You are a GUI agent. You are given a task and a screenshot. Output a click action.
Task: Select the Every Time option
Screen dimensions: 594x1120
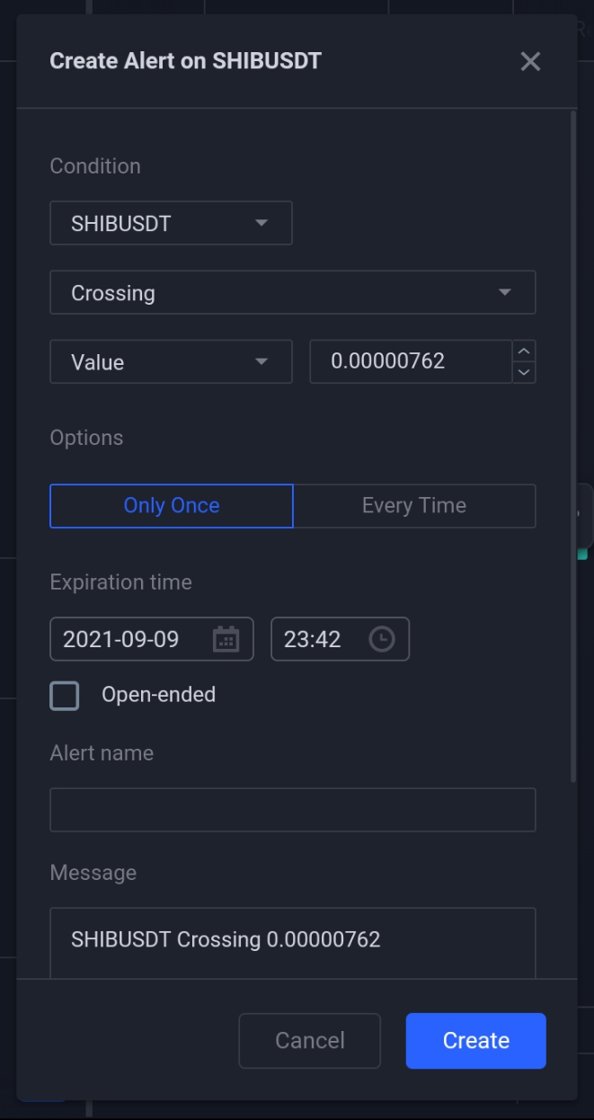click(414, 505)
